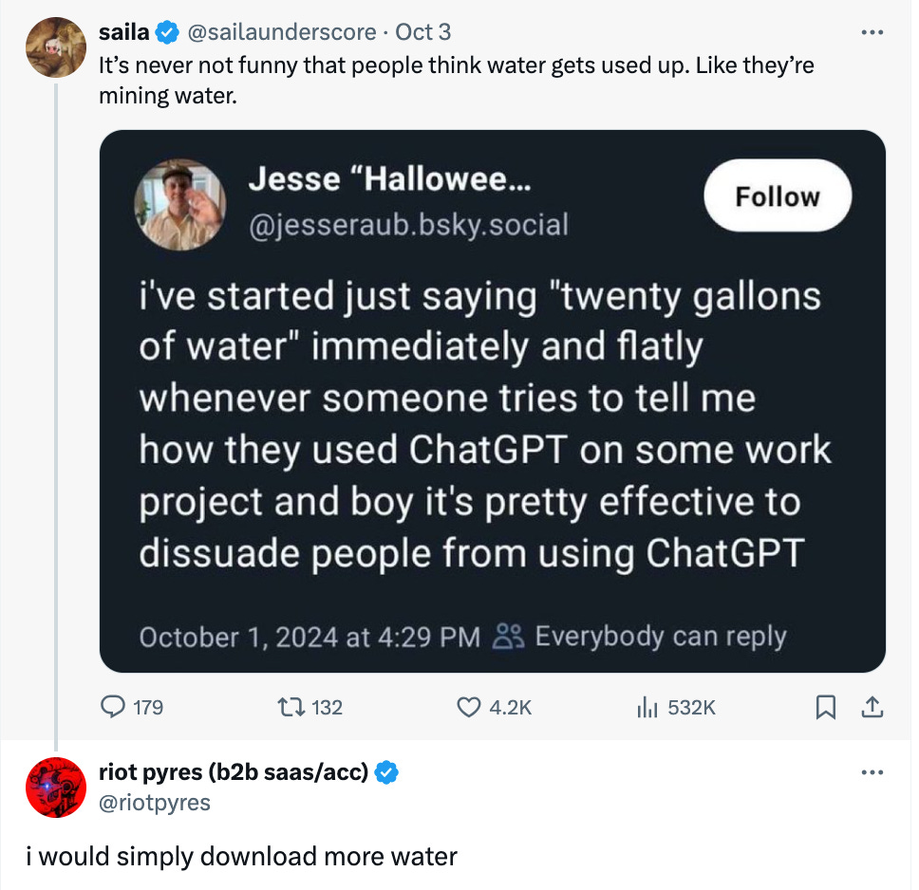
Task: Click riot pyres' verified checkmark
Action: 385,772
